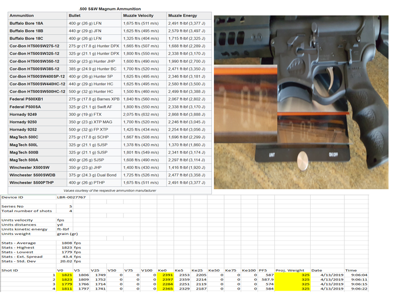Click 'Cor-Bon HT500SW400SP-12' in the table

(37, 76)
